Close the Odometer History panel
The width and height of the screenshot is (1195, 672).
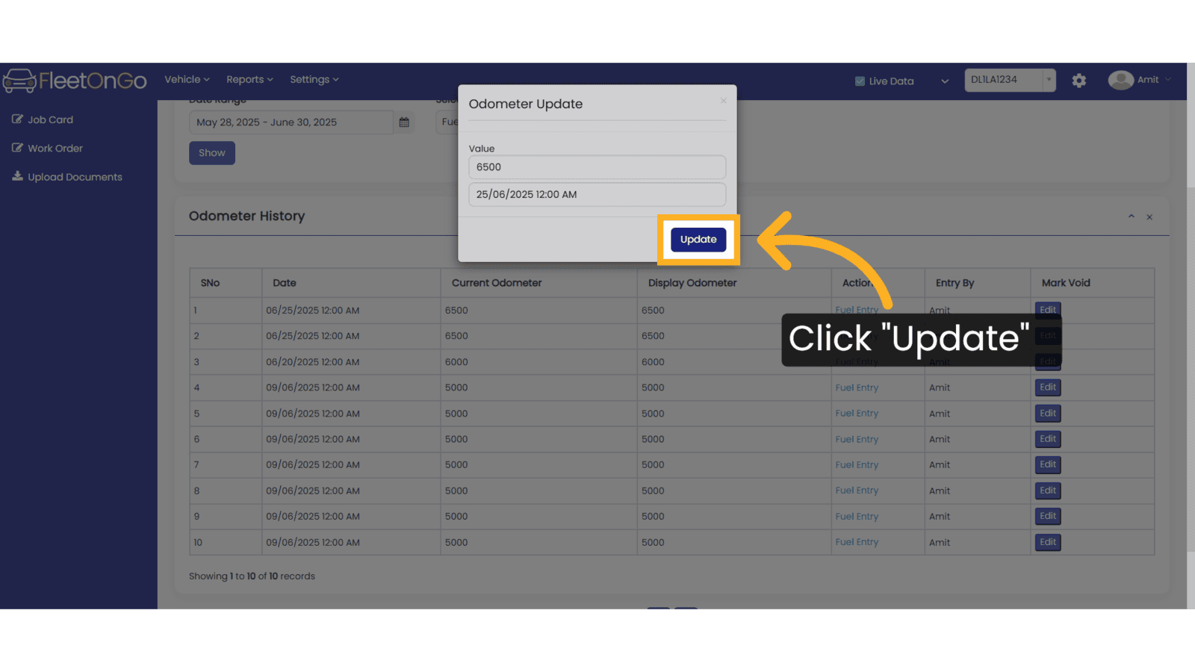pyautogui.click(x=1149, y=217)
